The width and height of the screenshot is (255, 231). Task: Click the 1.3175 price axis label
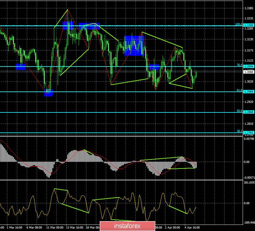pos(249,51)
